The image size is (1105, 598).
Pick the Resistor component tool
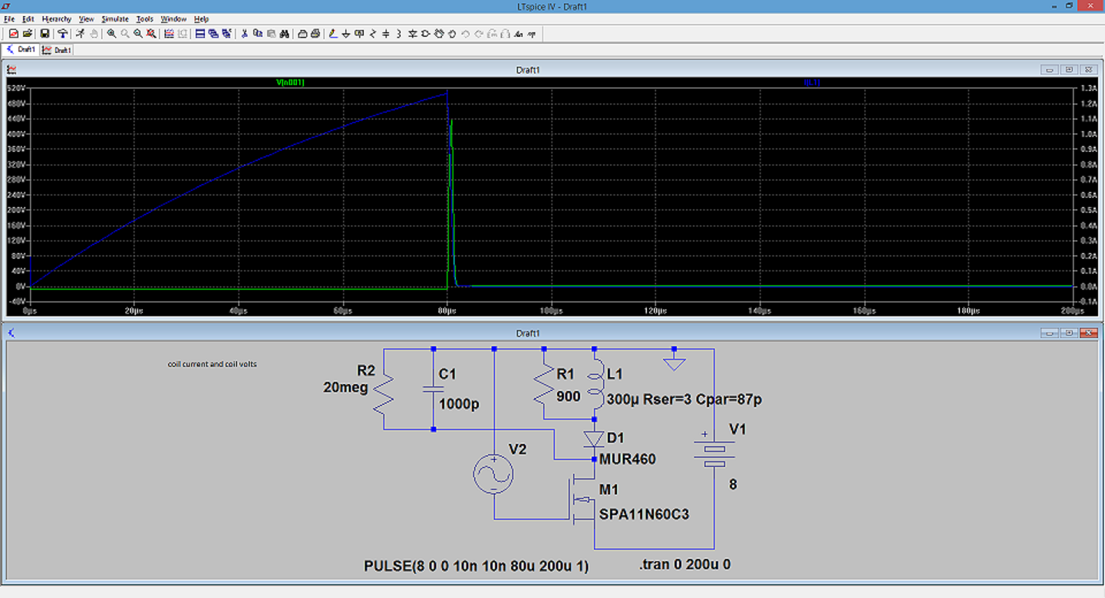click(373, 34)
